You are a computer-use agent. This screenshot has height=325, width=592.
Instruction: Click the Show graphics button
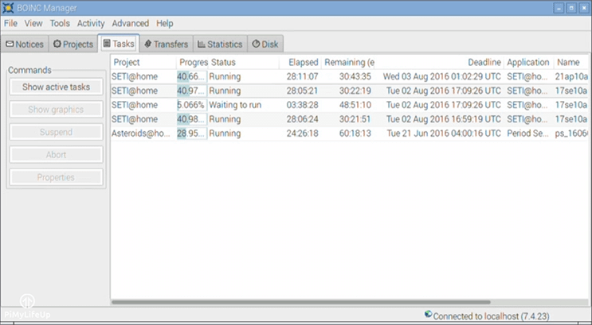coord(57,110)
